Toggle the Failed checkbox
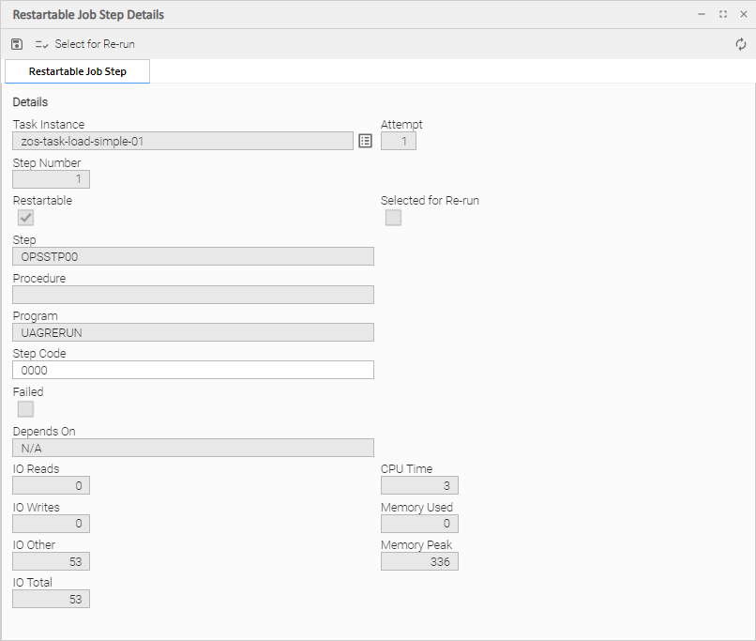756x641 pixels. pyautogui.click(x=26, y=409)
